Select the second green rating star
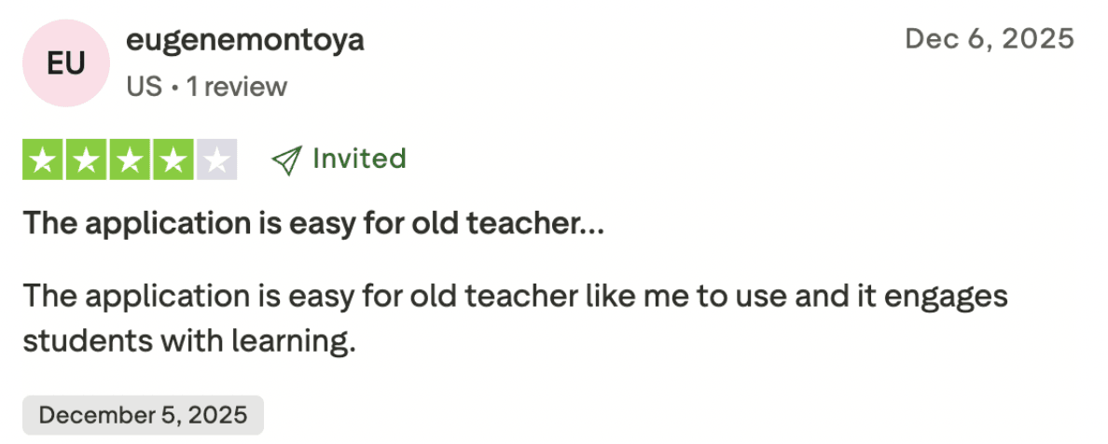 click(x=87, y=160)
